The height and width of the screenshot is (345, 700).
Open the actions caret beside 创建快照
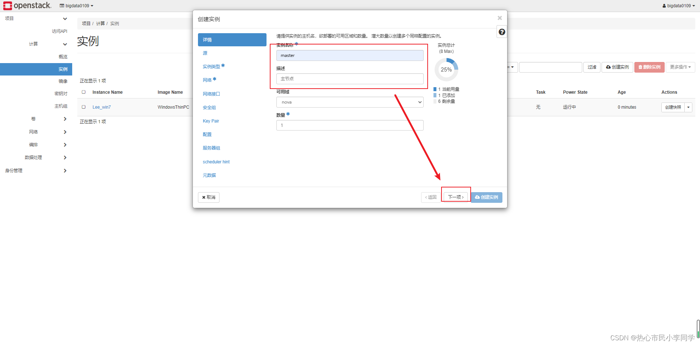click(688, 107)
